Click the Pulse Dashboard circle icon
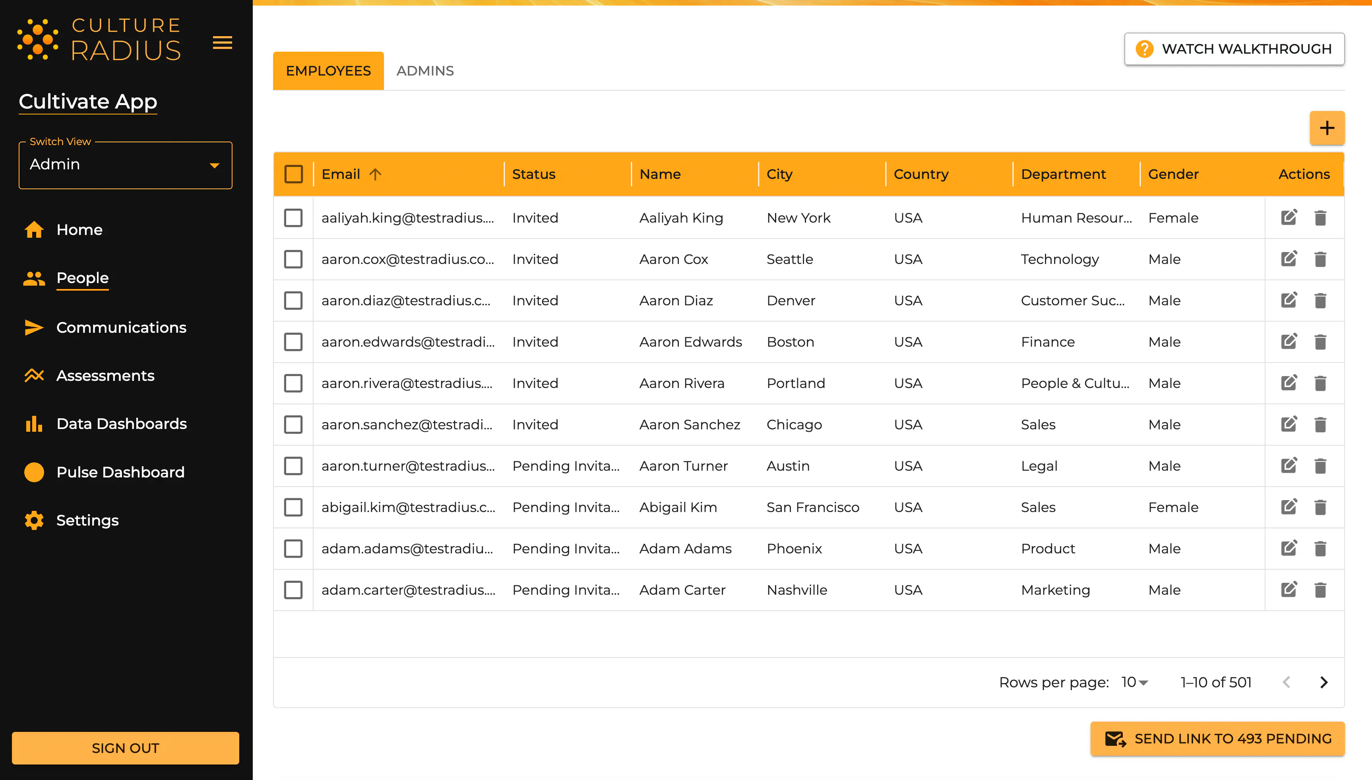Screen dimensions: 1372x780 [x=34, y=472]
